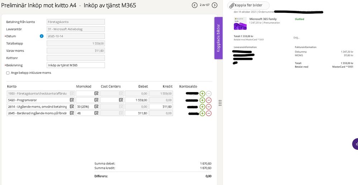Open account lookup for 2614 Utgående moms
The width and height of the screenshot is (358, 185).
72,106
